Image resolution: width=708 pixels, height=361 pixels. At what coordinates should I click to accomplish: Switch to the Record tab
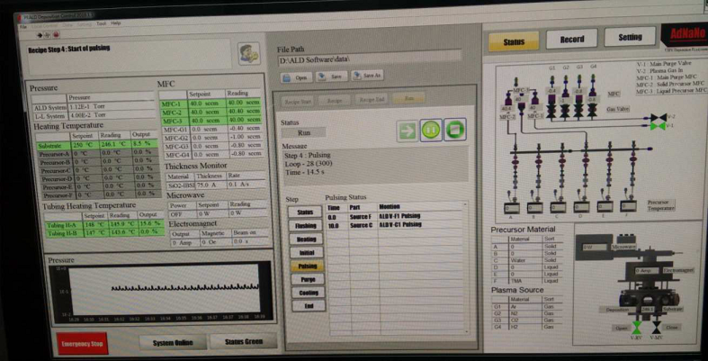pyautogui.click(x=572, y=40)
